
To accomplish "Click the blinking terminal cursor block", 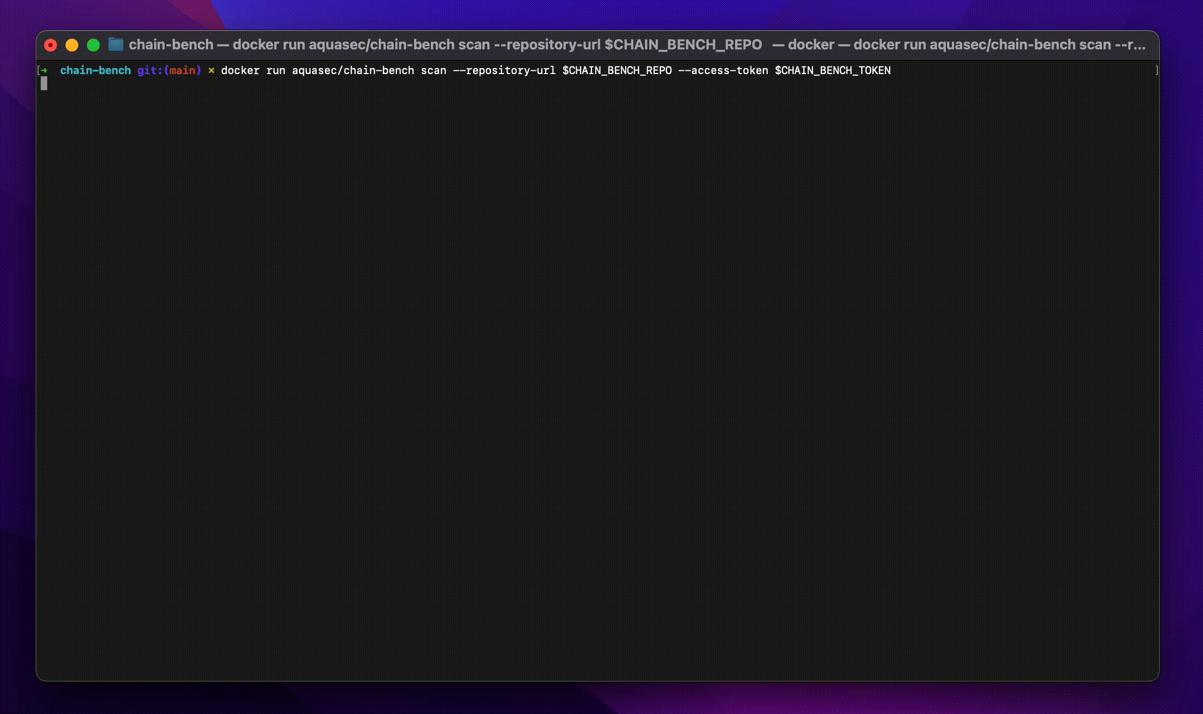I will 44,83.
